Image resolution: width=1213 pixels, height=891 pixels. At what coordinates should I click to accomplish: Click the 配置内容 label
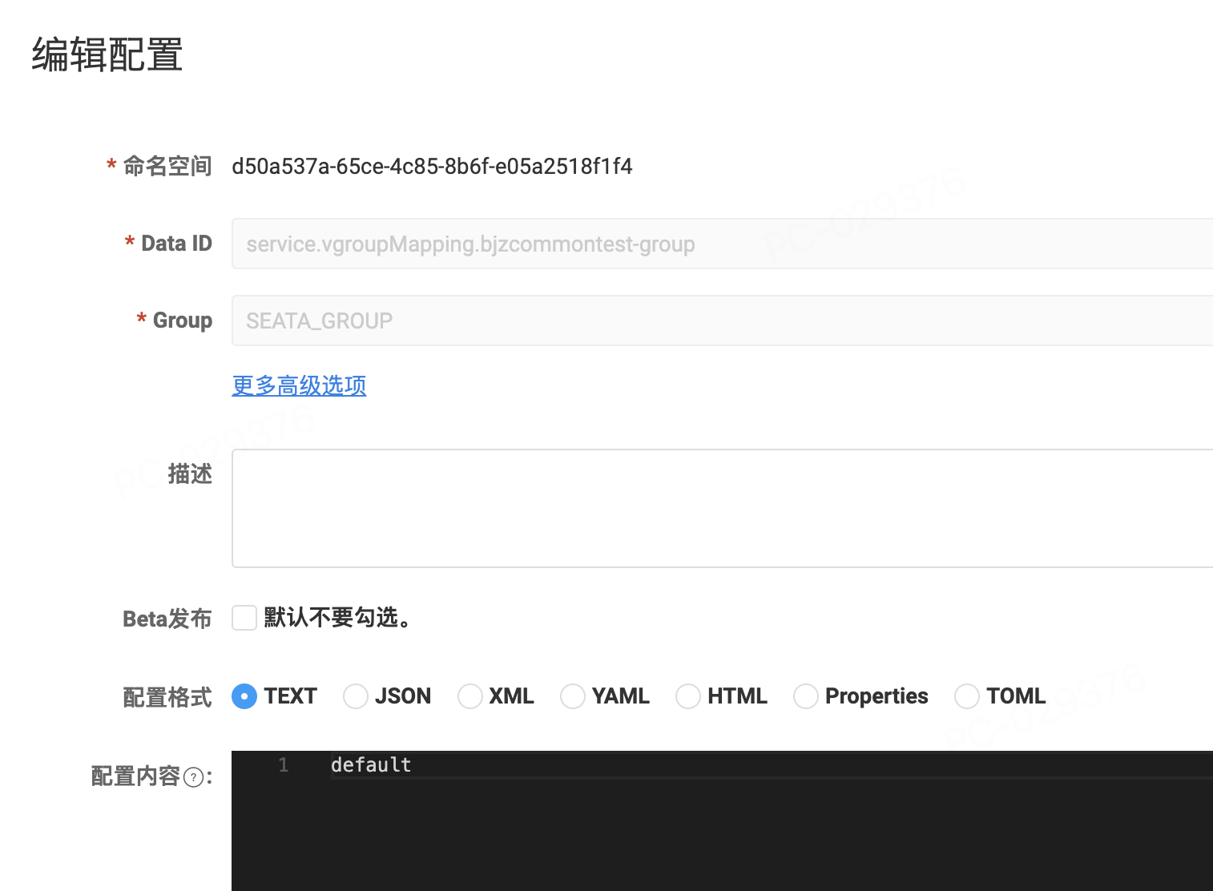[x=135, y=776]
